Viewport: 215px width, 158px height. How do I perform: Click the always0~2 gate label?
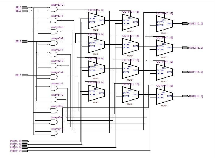coord(57,106)
